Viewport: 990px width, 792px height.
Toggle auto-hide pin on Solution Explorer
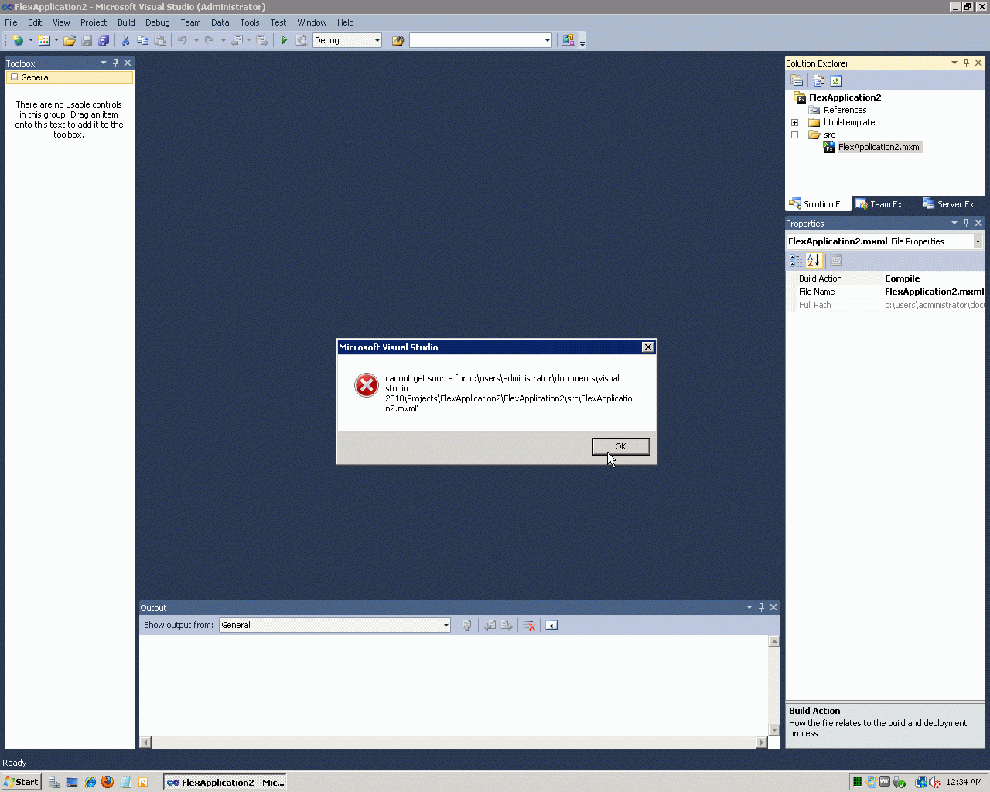(x=966, y=63)
